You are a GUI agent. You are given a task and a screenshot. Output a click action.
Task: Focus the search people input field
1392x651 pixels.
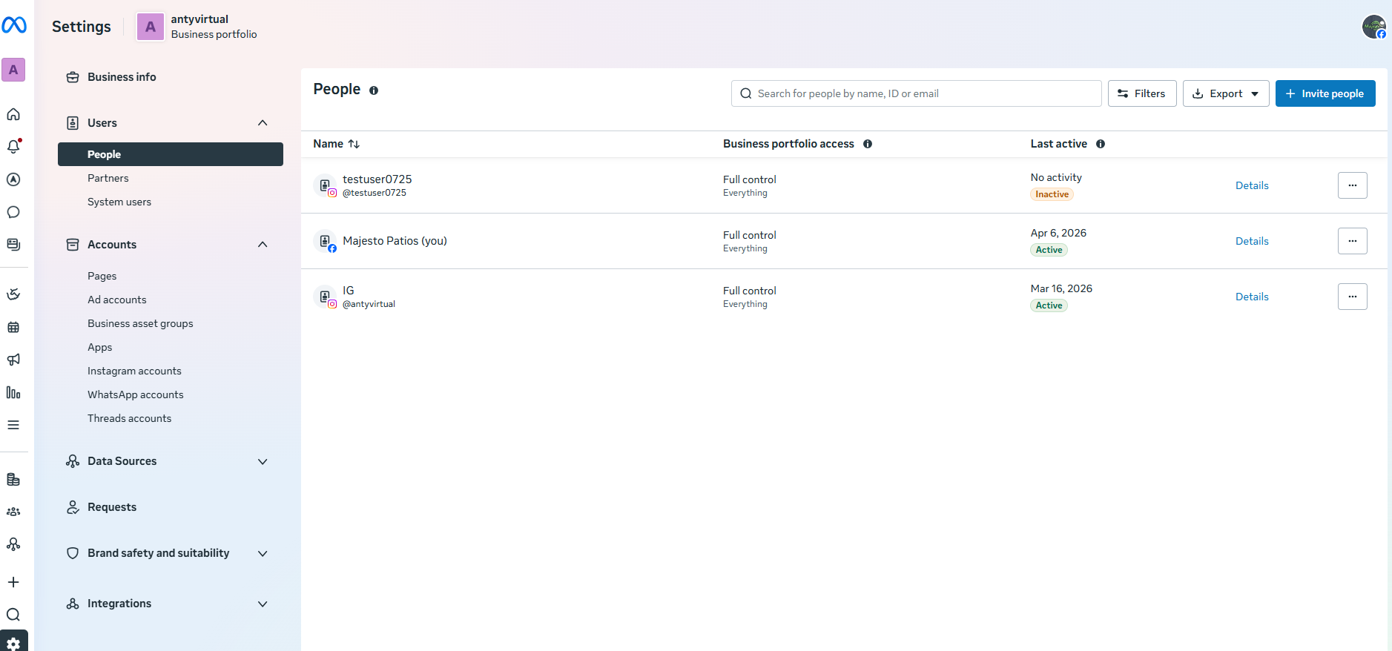(x=917, y=93)
